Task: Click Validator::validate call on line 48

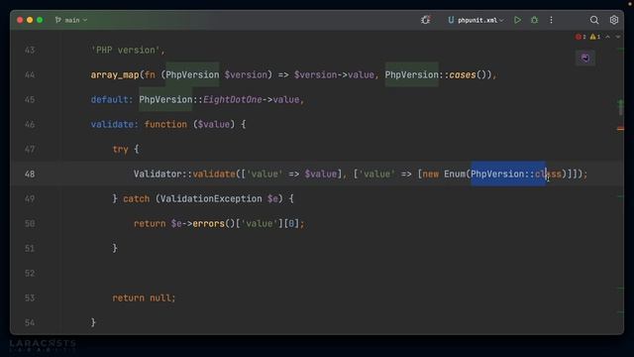Action: pos(185,175)
